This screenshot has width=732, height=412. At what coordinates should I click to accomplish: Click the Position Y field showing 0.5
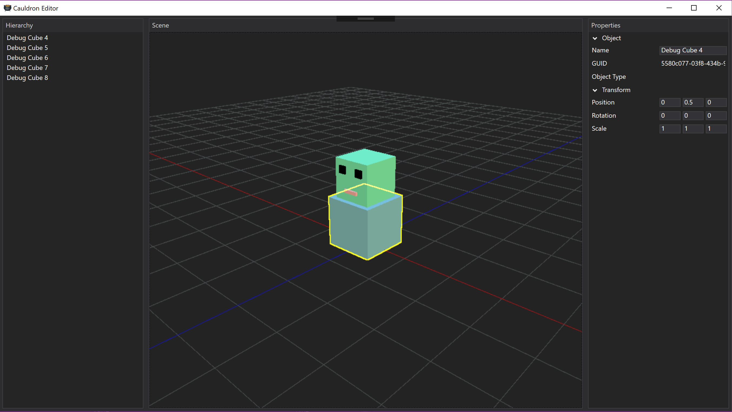click(693, 102)
